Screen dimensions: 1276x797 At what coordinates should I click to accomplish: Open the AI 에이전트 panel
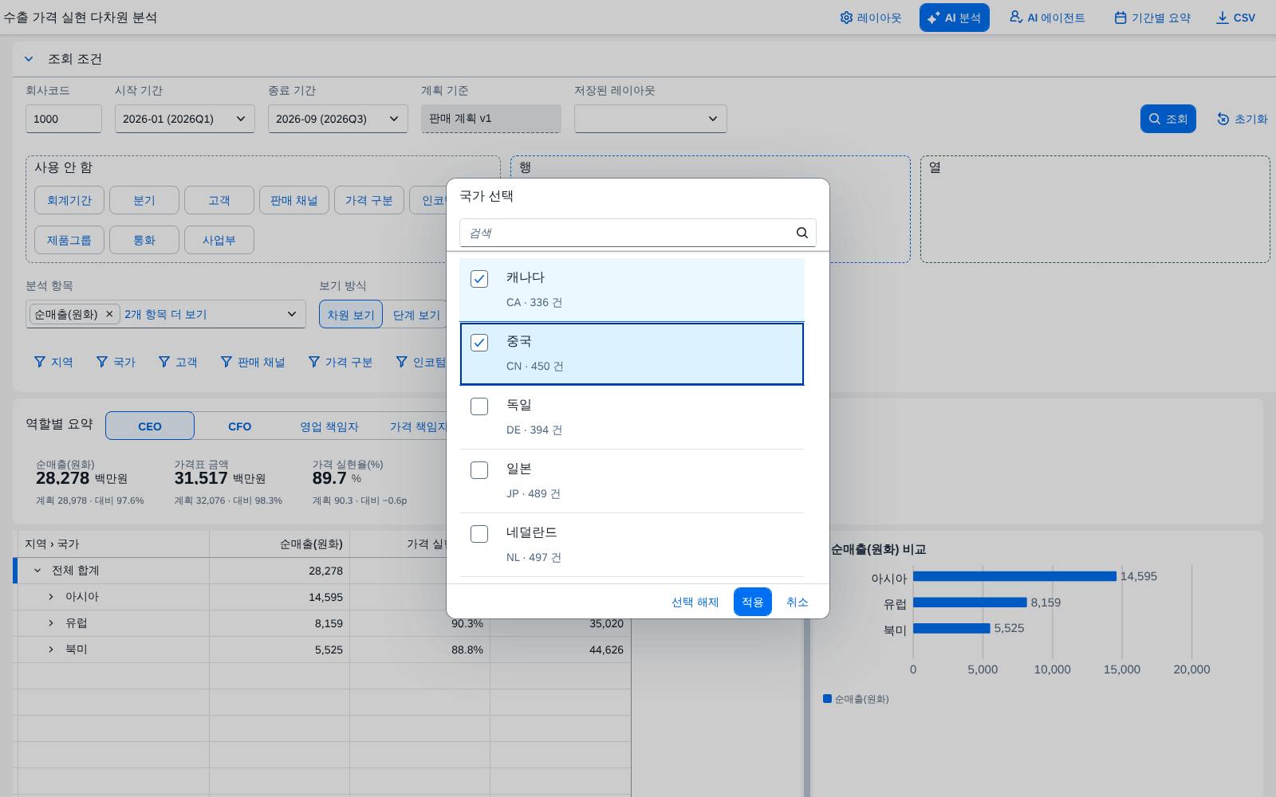pyautogui.click(x=1046, y=18)
